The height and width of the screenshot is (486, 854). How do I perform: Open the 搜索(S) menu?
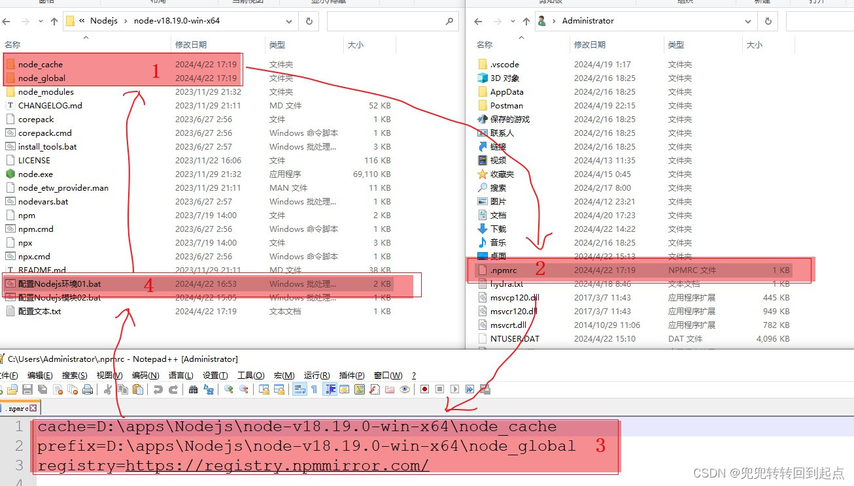coord(75,375)
